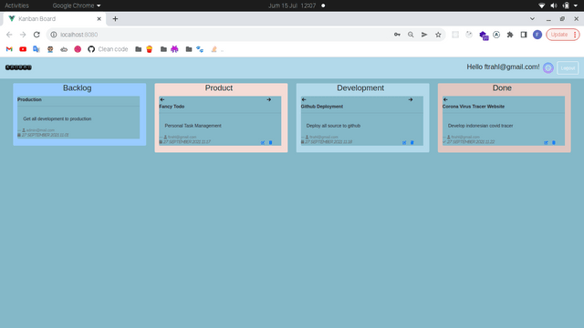Select the Kanban Board tab

55,18
